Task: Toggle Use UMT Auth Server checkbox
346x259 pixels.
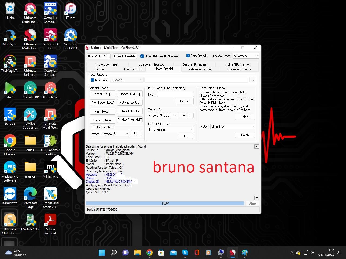Action: pyautogui.click(x=142, y=56)
